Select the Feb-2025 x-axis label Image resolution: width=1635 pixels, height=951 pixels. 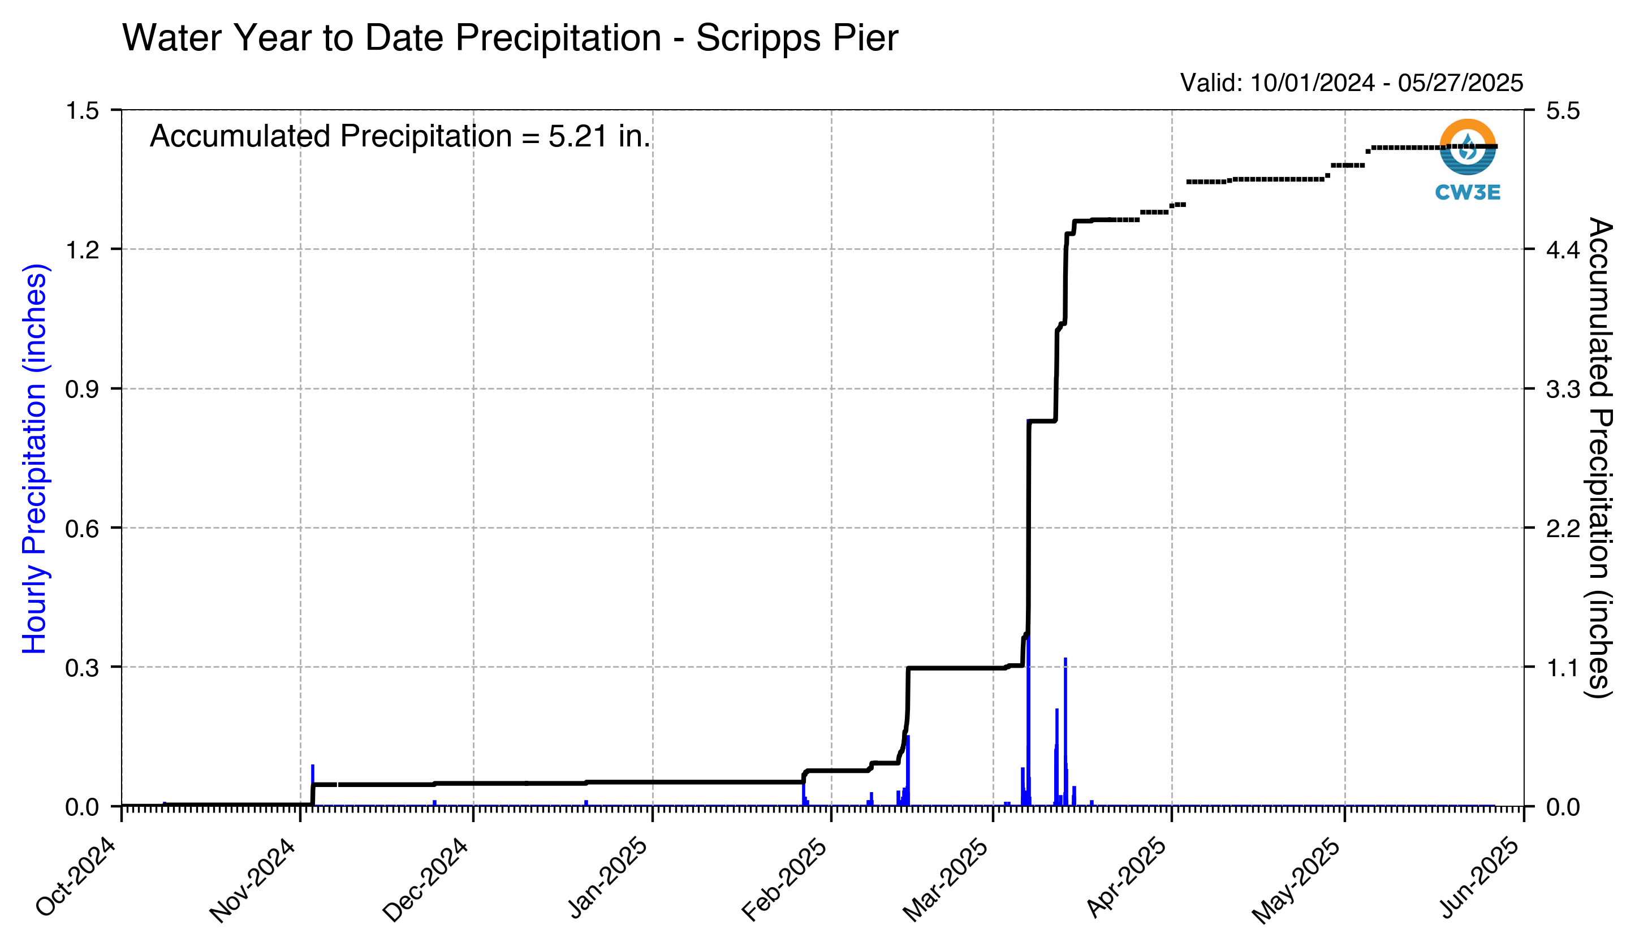(x=785, y=880)
